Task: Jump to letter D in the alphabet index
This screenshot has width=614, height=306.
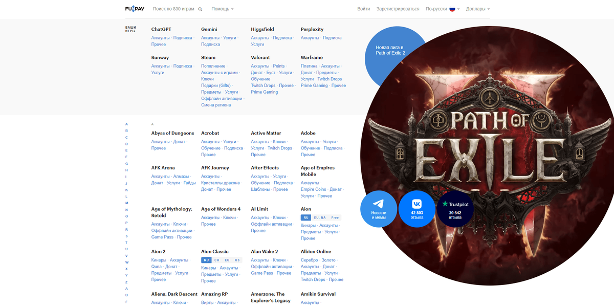Action: tap(127, 144)
